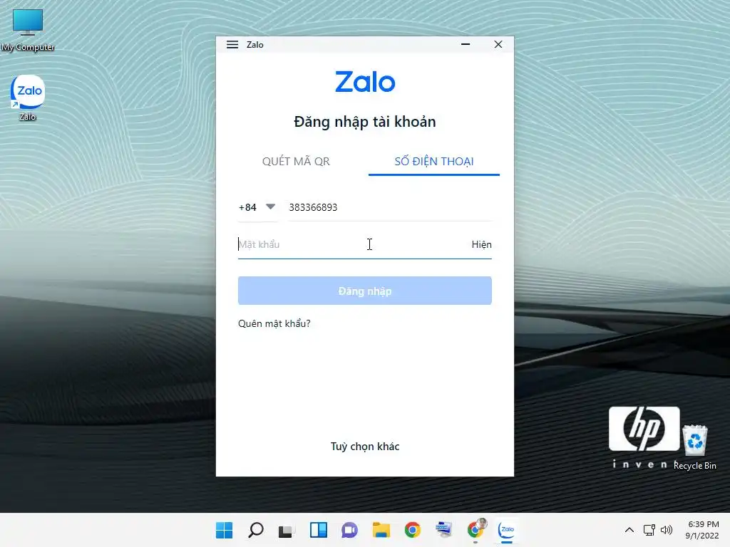This screenshot has width=730, height=547.
Task: Click the phone number field 383366893
Action: tap(390, 207)
